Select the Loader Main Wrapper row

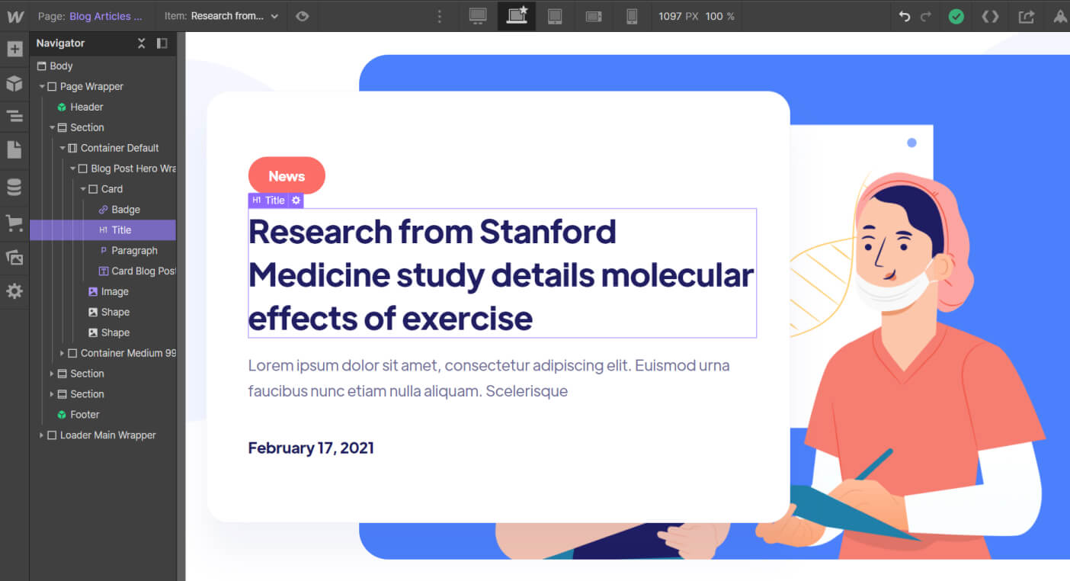tap(103, 435)
